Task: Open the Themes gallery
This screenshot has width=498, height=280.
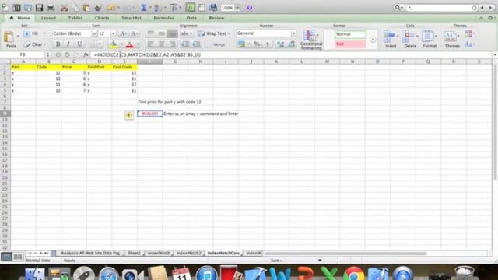Action: 452,39
